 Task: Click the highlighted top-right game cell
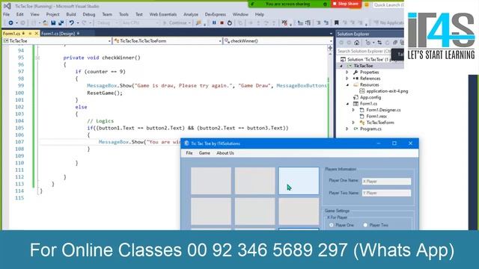[x=299, y=181]
